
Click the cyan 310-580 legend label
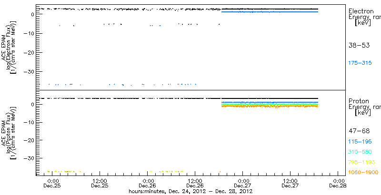pyautogui.click(x=360, y=152)
